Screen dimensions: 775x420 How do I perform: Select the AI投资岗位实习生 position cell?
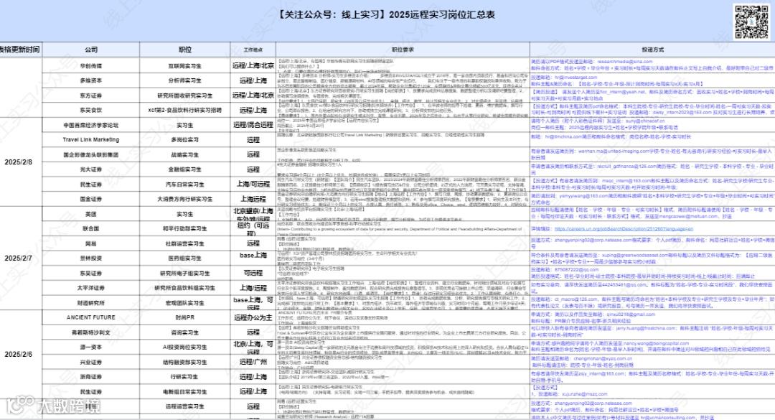[x=185, y=347]
